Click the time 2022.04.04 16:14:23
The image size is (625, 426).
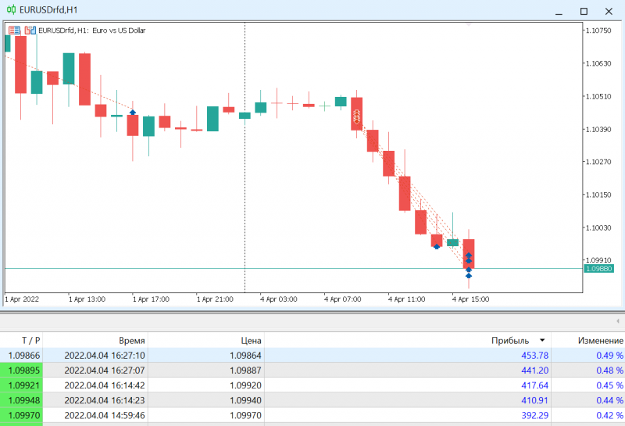point(105,400)
